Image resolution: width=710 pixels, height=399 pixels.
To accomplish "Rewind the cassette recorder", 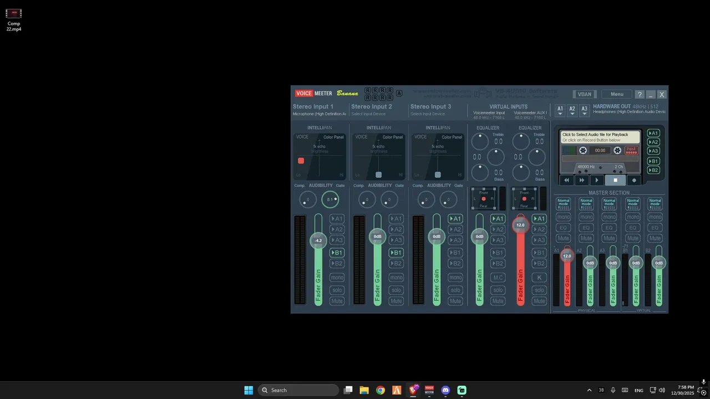I will 566,180.
